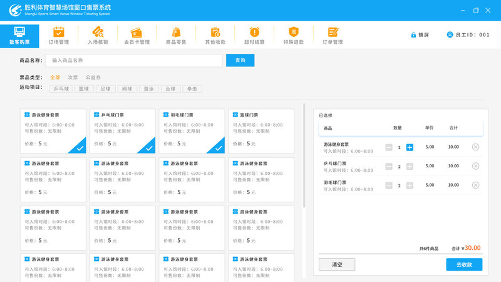
Task: Click the 单价 column header
Action: click(429, 128)
